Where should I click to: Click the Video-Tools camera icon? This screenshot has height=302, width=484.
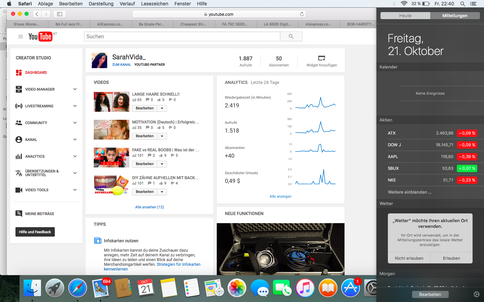coord(19,190)
